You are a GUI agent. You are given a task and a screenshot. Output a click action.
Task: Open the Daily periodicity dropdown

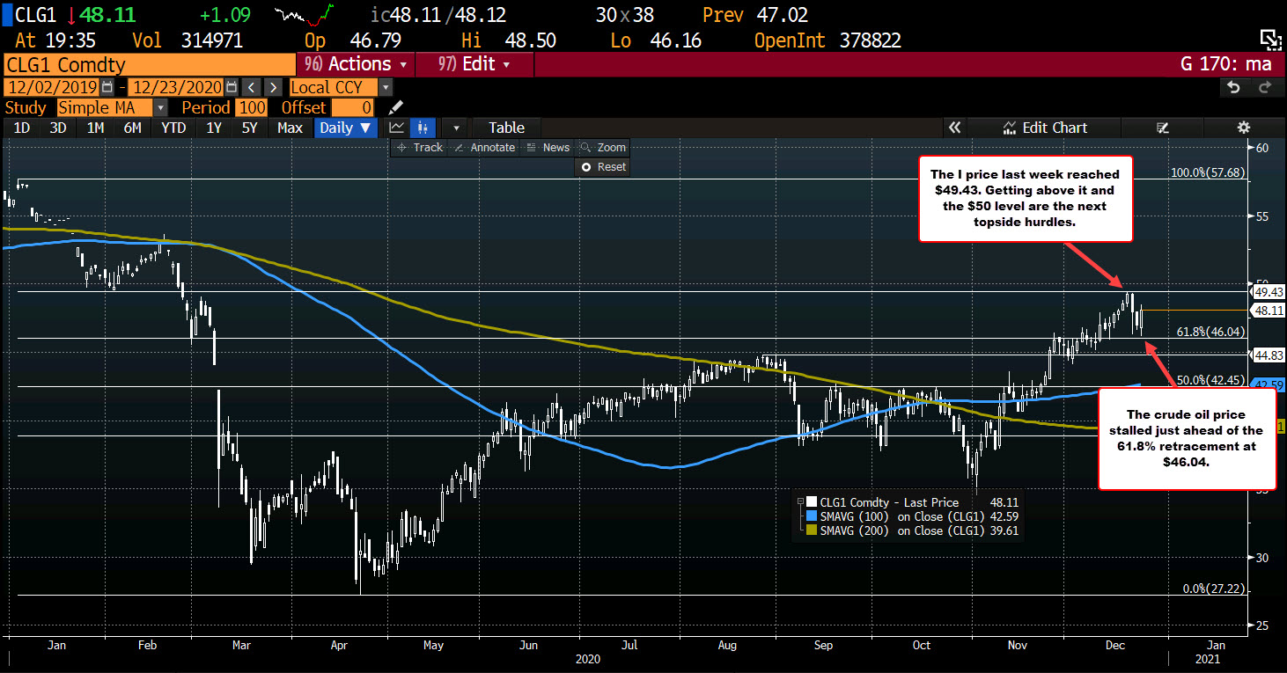[x=346, y=128]
